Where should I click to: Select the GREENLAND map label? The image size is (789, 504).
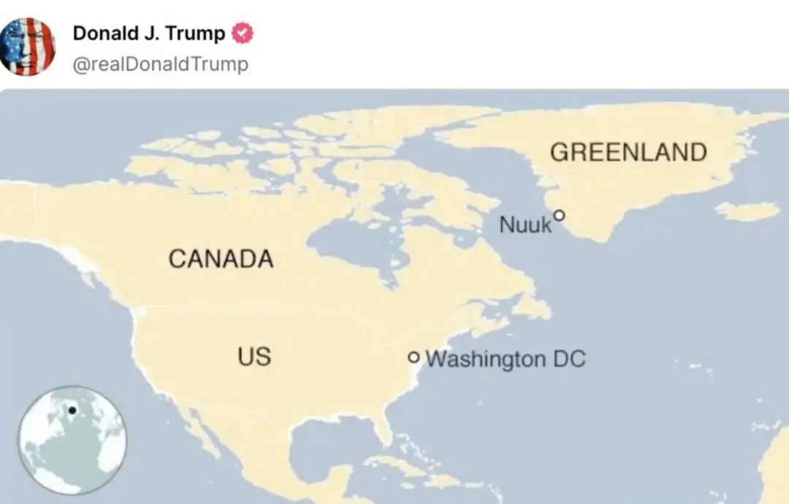[628, 152]
